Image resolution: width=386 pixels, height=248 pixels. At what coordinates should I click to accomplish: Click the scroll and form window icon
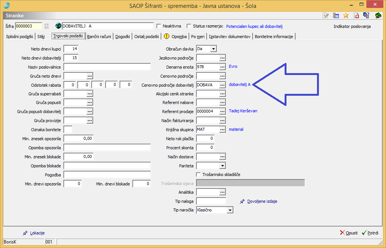336,15
